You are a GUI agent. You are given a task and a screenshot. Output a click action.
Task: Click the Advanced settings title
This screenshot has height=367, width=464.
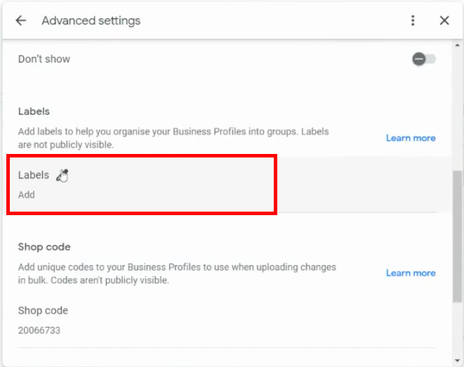coord(91,21)
